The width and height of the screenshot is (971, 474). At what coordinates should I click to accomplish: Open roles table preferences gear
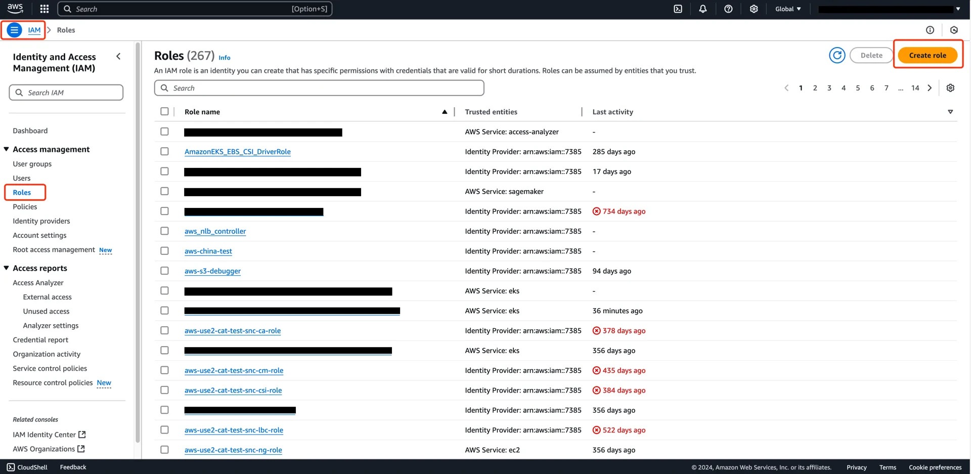coord(950,88)
